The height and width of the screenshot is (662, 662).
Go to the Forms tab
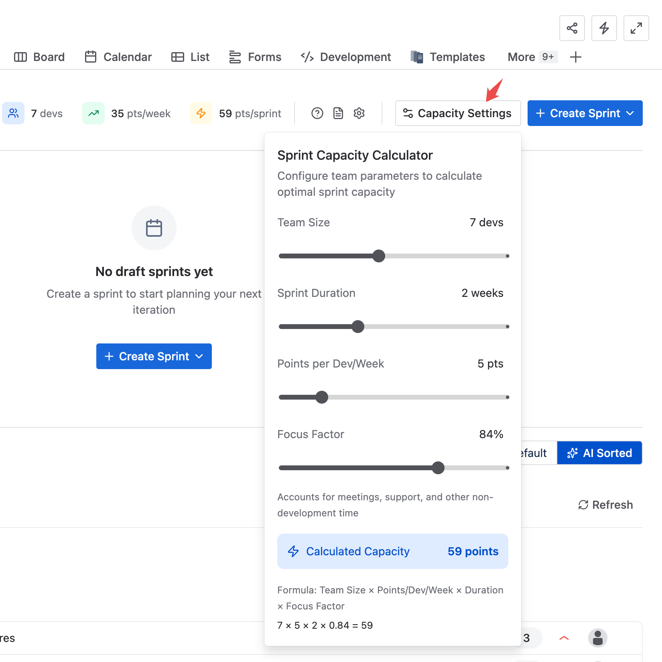pyautogui.click(x=255, y=57)
